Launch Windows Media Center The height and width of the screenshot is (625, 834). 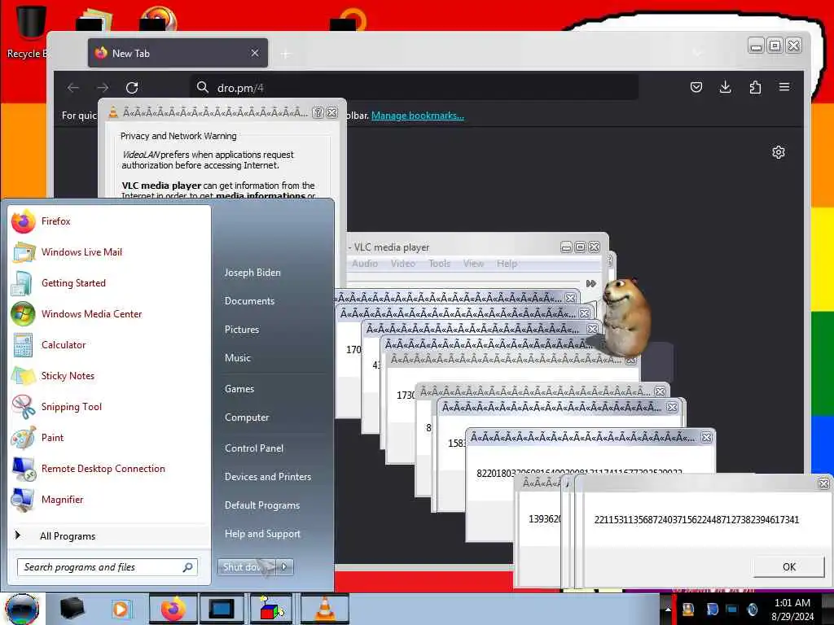pos(109,313)
